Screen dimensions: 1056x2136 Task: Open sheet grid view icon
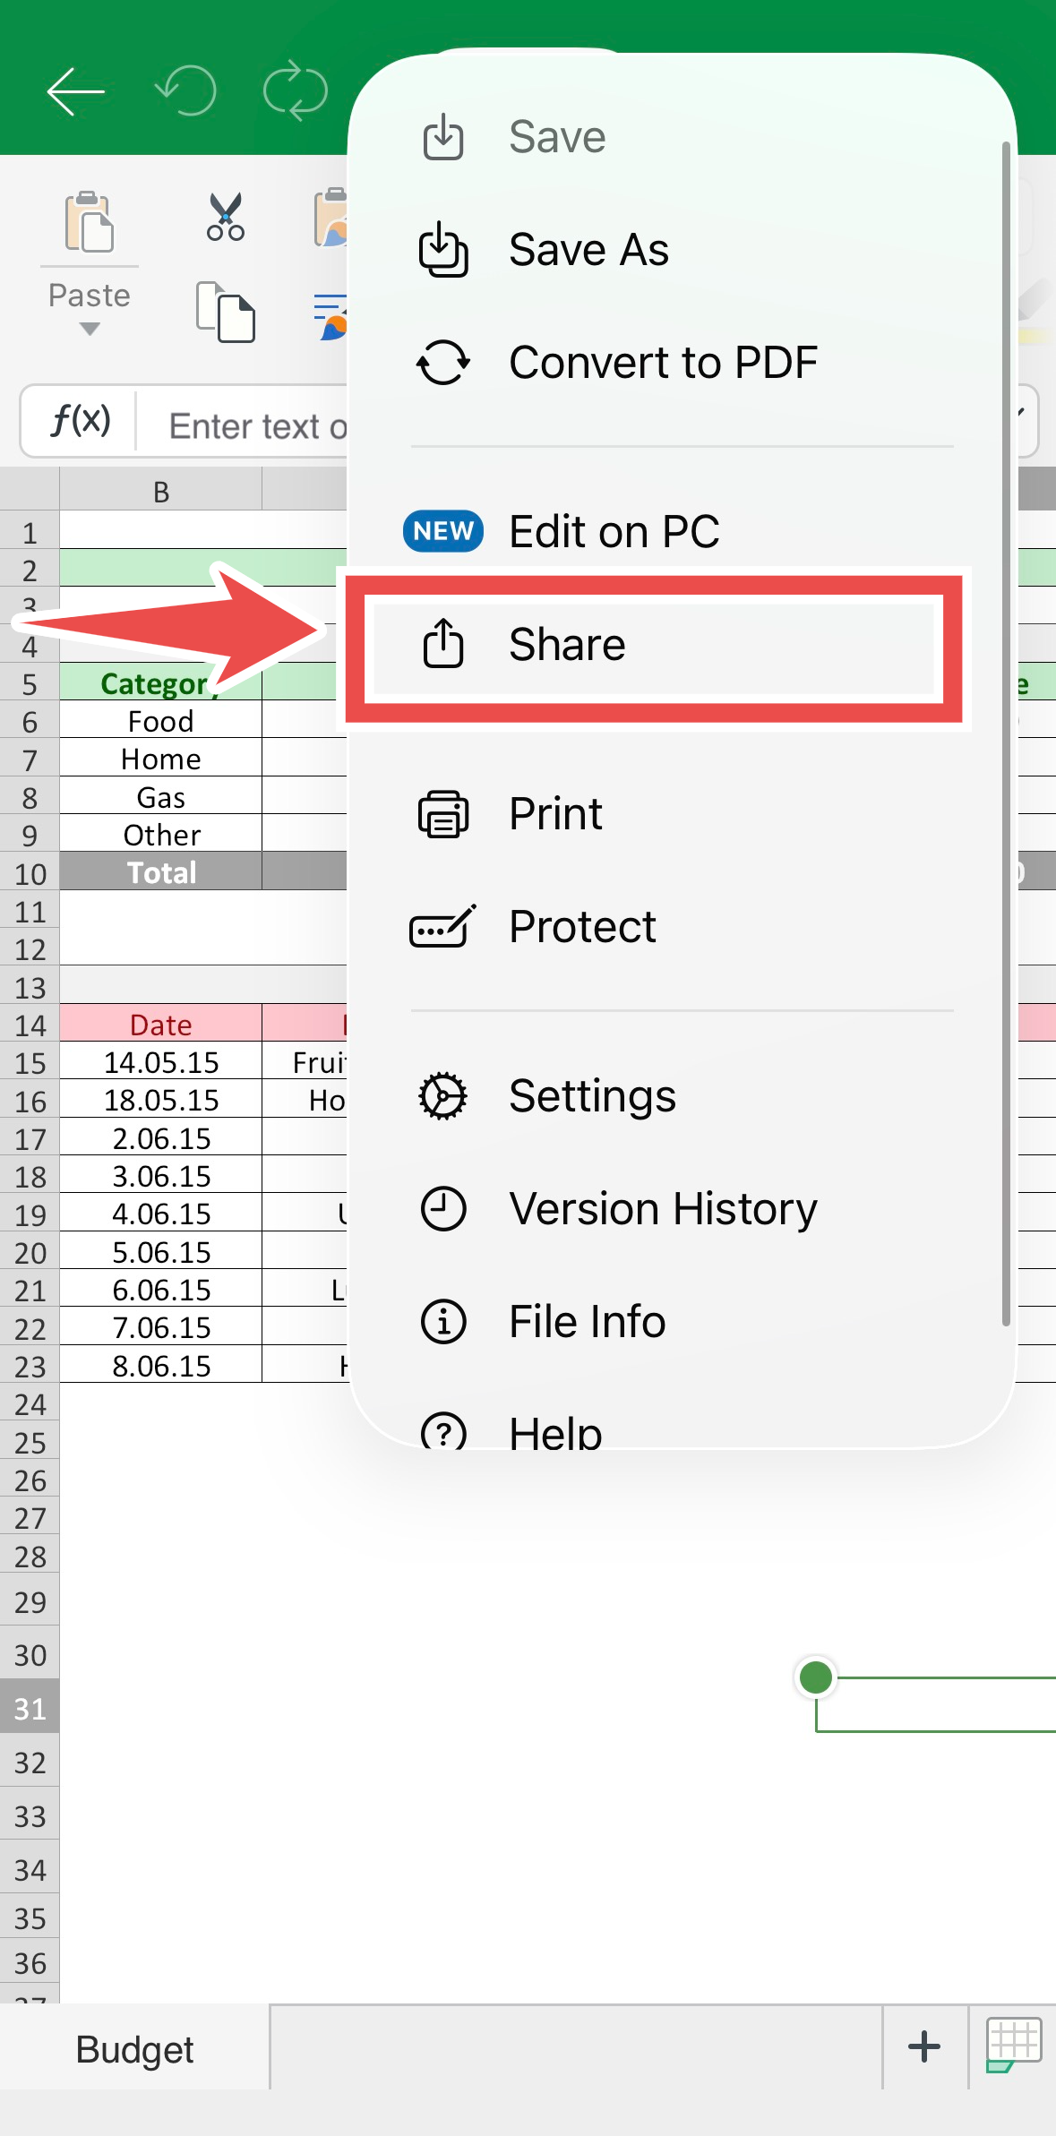point(1013,2046)
